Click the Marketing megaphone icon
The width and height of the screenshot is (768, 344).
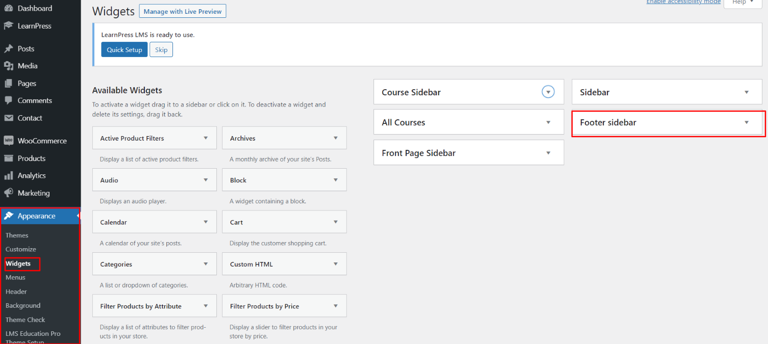9,193
